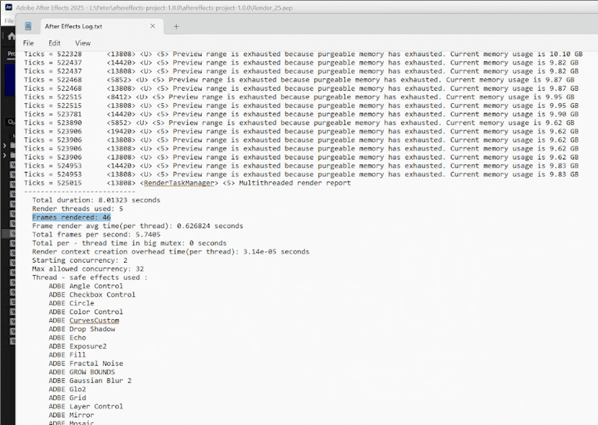598x425 pixels.
Task: Click the After Effects app icon in the title bar
Action: click(8, 8)
